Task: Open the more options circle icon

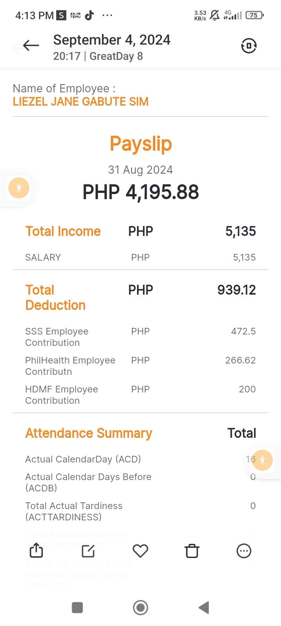Action: [244, 551]
